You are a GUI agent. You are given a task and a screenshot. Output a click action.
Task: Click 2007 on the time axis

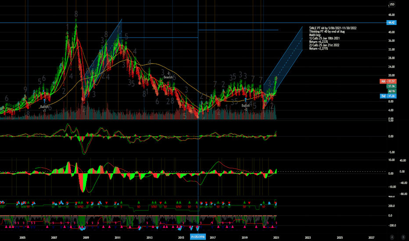pos(54,237)
